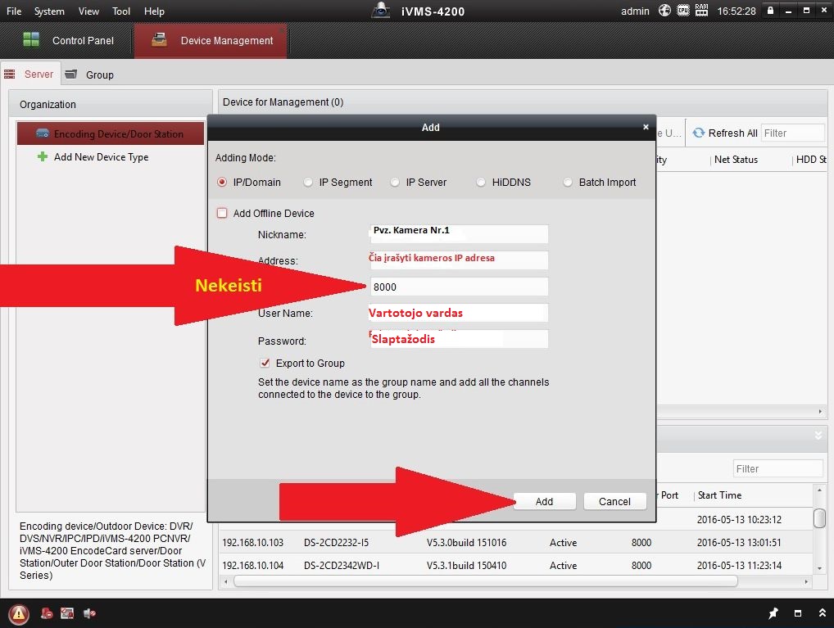The width and height of the screenshot is (834, 628).
Task: Select the IP Server adding mode
Action: click(x=395, y=183)
